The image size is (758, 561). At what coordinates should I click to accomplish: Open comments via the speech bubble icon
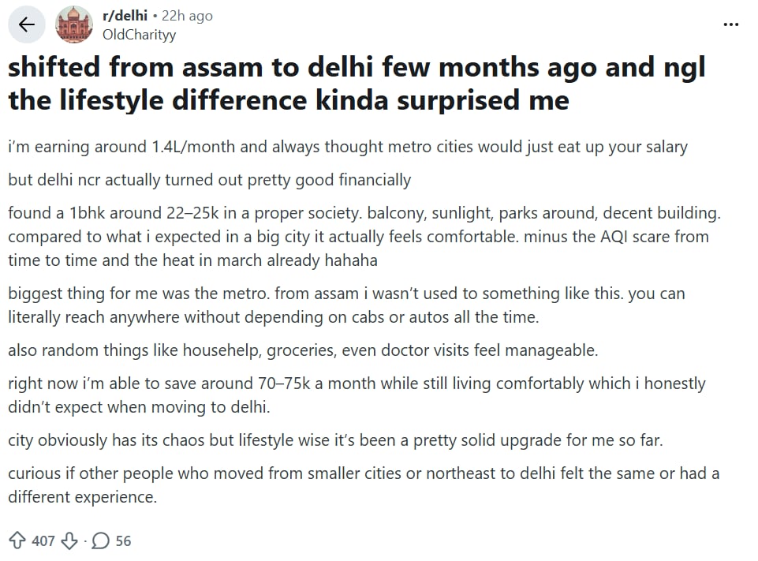tap(101, 540)
